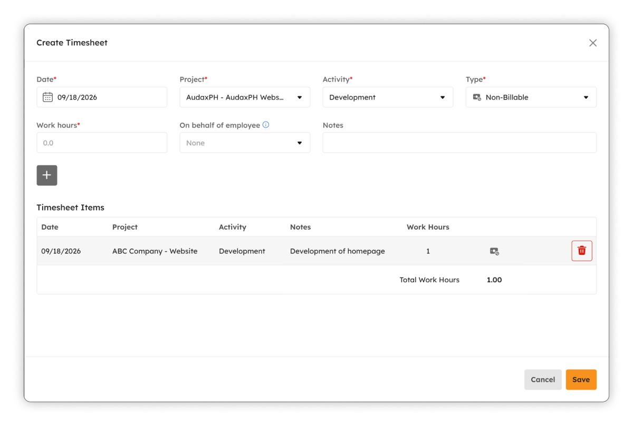Click the Notes column header in the table
The image size is (633, 426).
(300, 227)
